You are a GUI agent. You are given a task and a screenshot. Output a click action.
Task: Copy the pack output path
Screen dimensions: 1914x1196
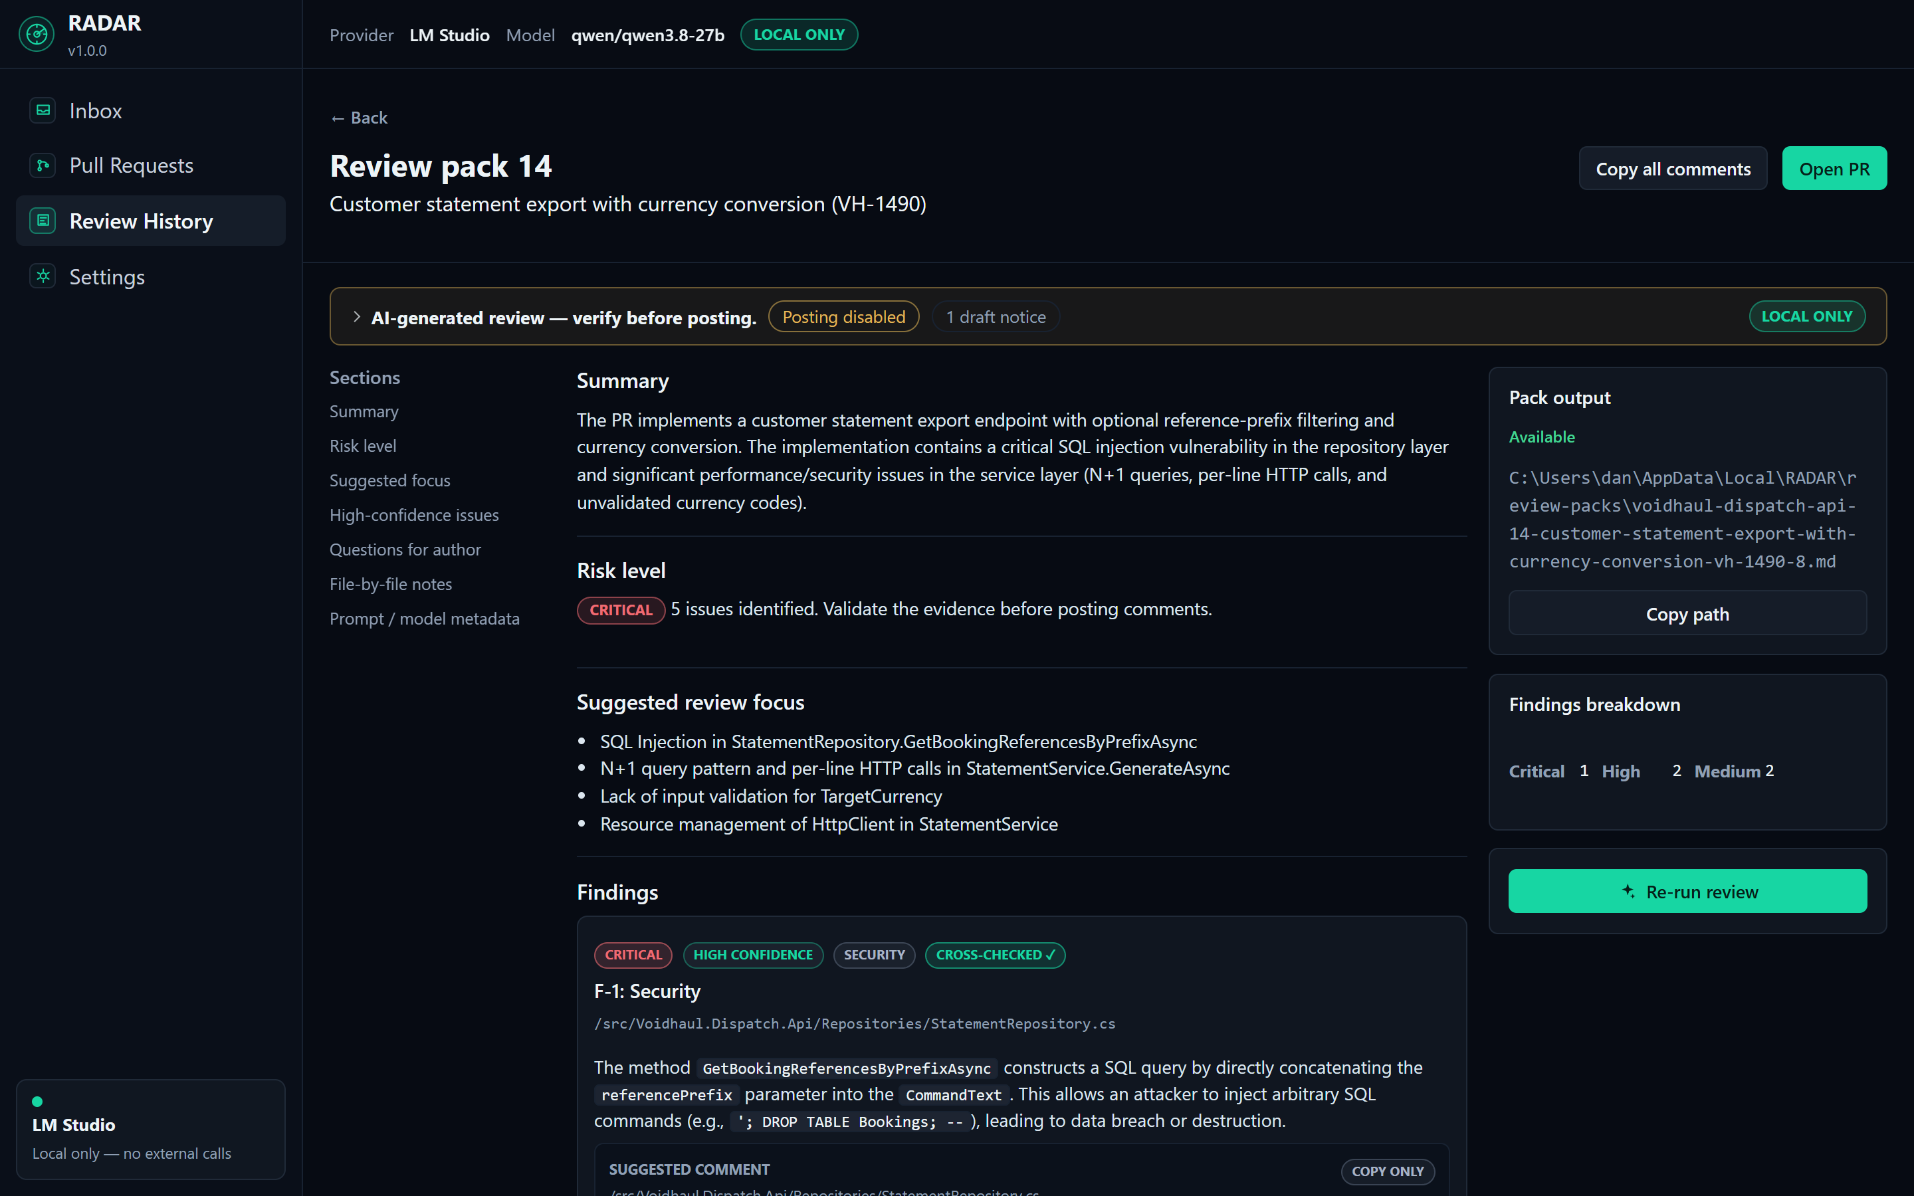1687,614
